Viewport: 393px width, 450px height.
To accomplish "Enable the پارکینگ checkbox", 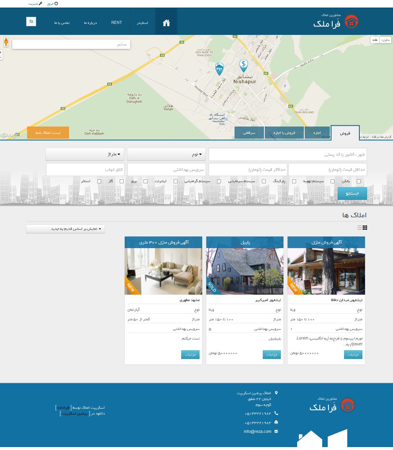I will click(294, 181).
